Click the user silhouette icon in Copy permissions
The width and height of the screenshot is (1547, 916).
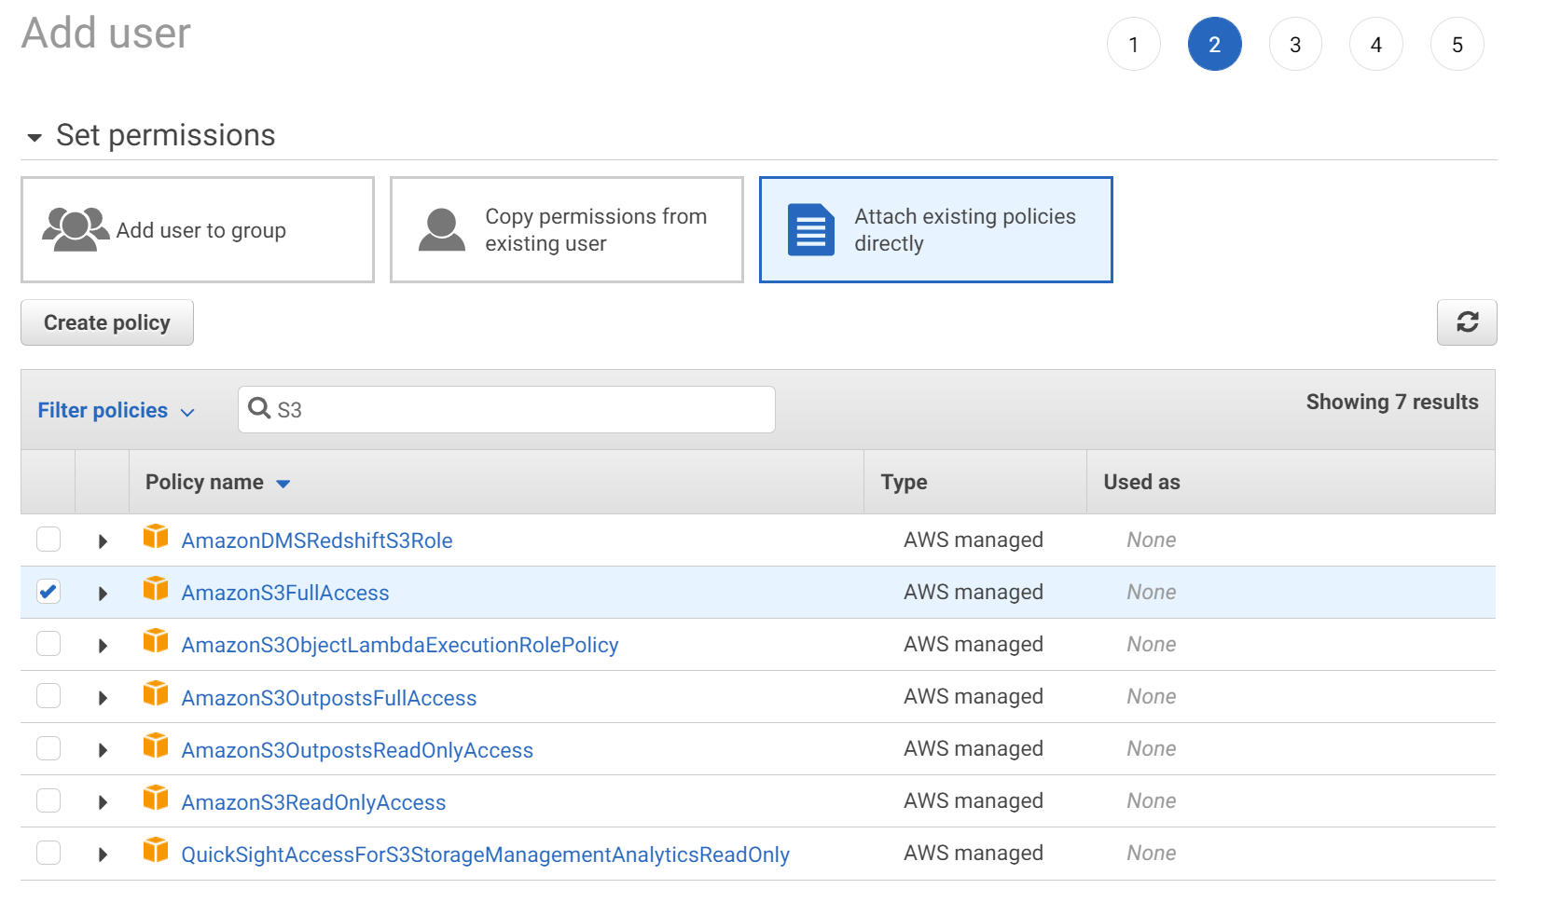pos(442,230)
